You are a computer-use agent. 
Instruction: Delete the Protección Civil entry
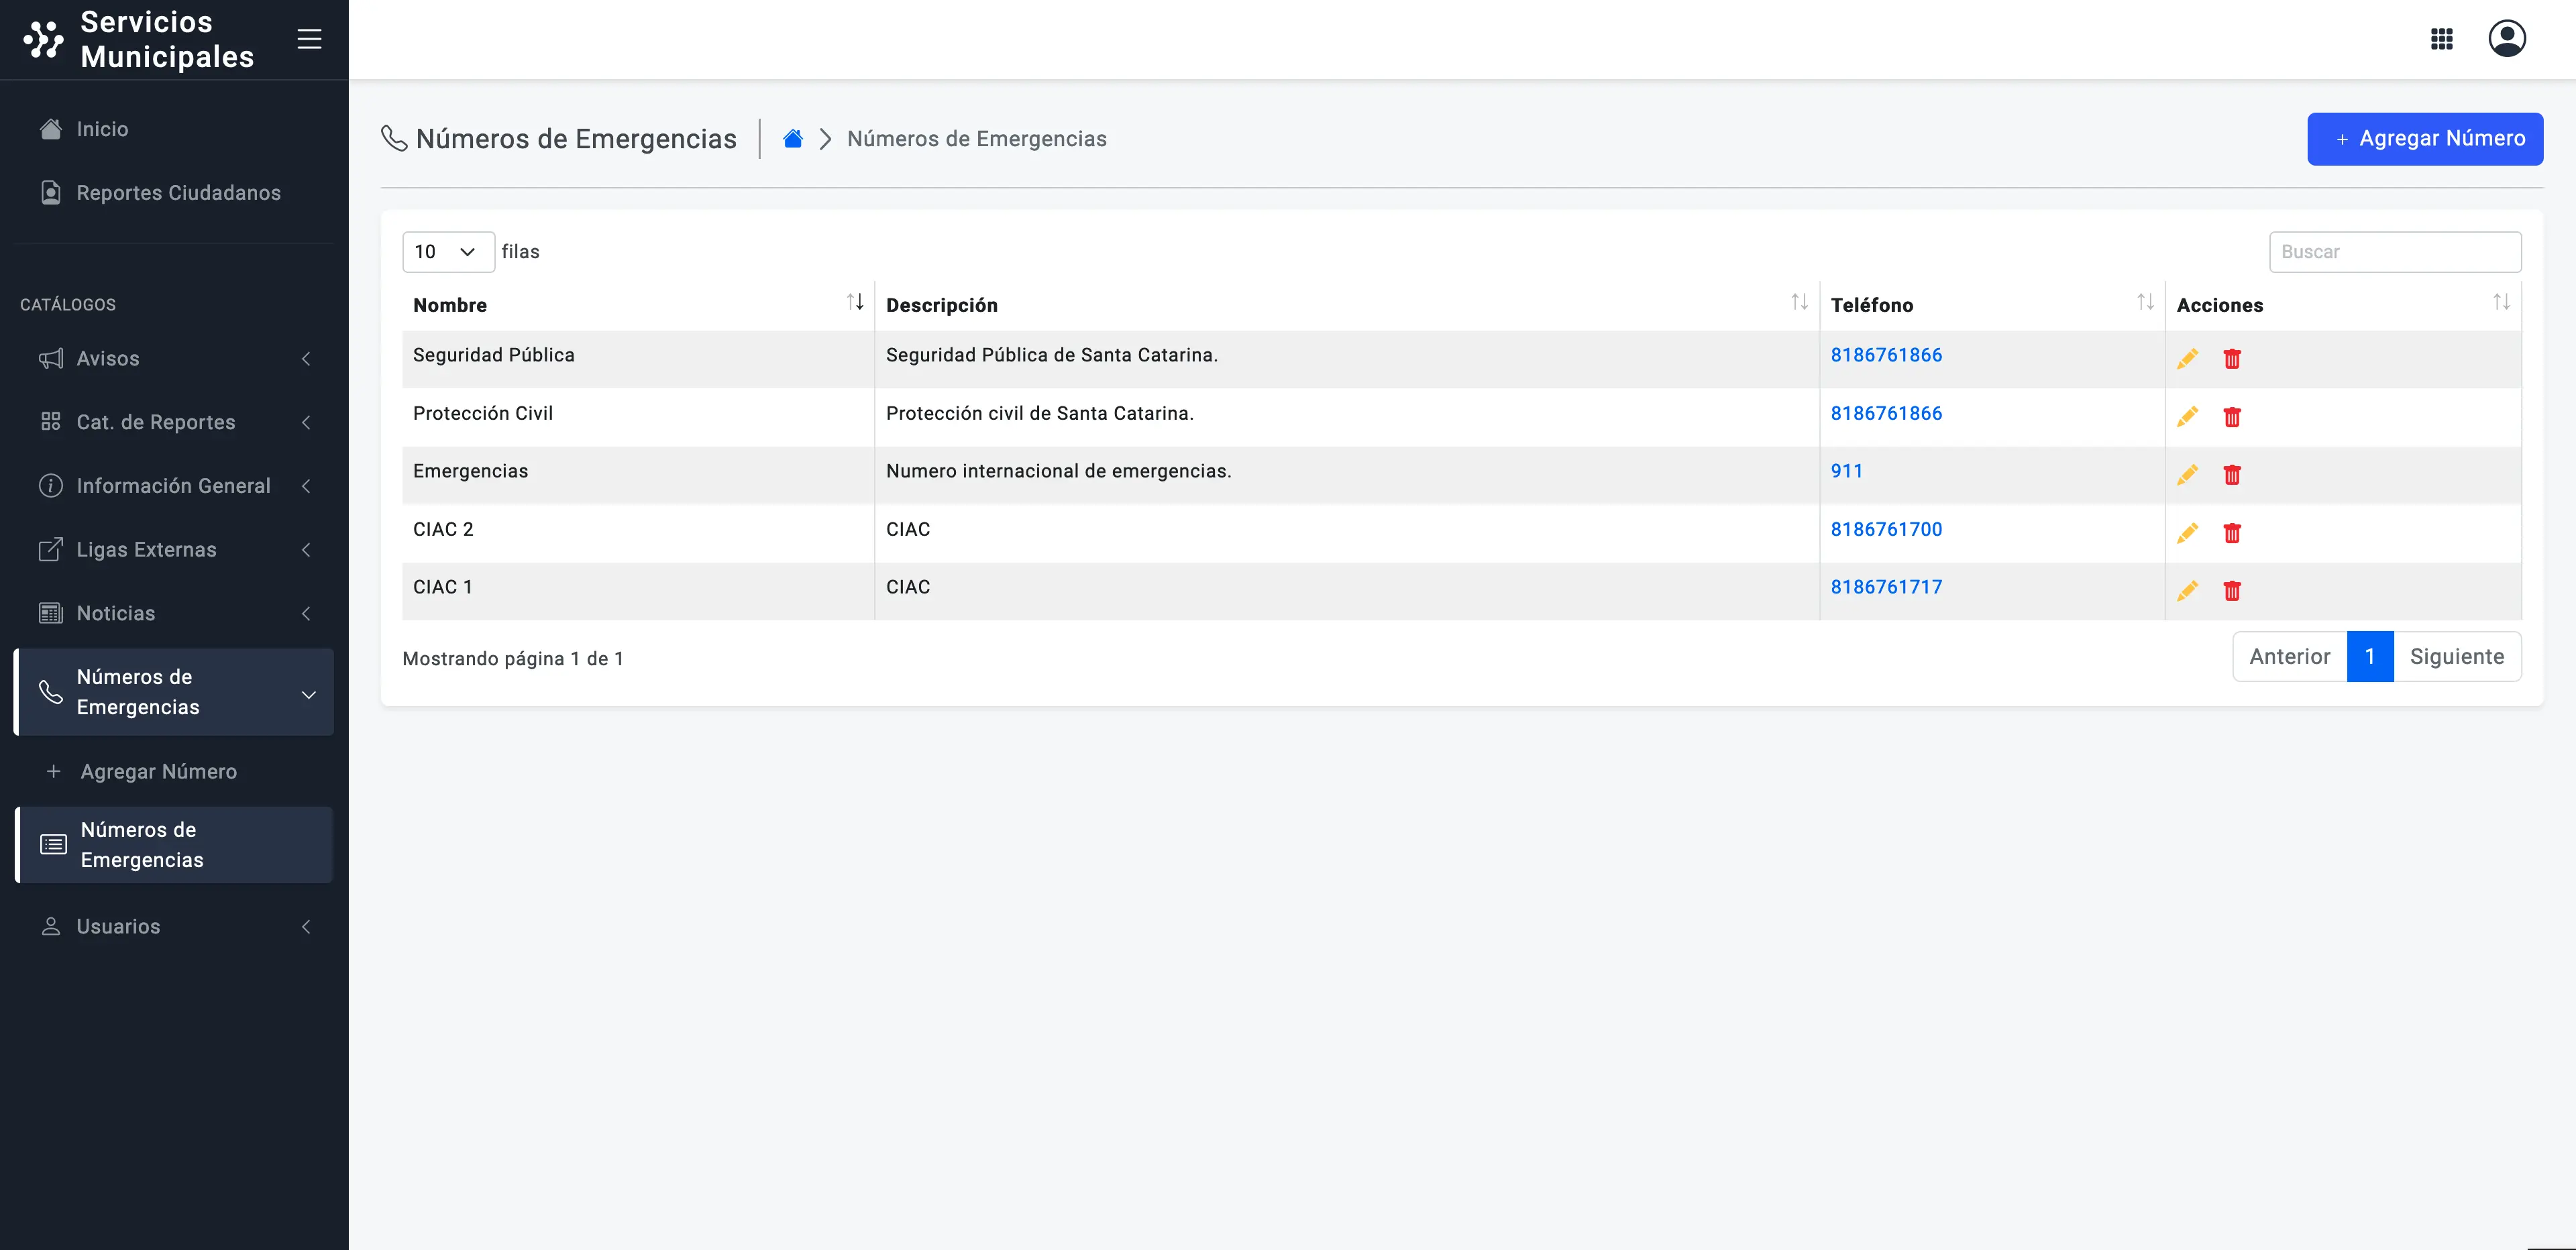pyautogui.click(x=2231, y=417)
